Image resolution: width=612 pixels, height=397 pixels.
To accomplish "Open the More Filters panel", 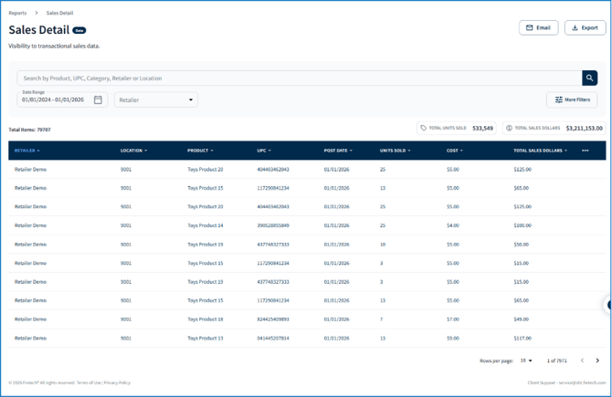I will [x=572, y=99].
